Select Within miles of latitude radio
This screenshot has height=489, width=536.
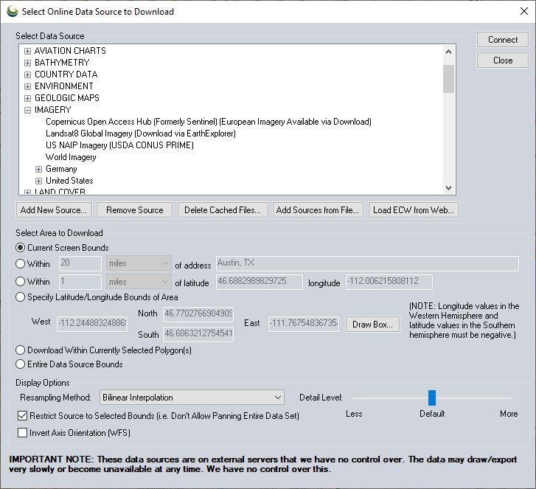point(21,282)
